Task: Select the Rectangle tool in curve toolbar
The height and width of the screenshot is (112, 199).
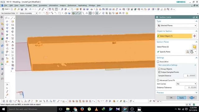Action: 12,25
